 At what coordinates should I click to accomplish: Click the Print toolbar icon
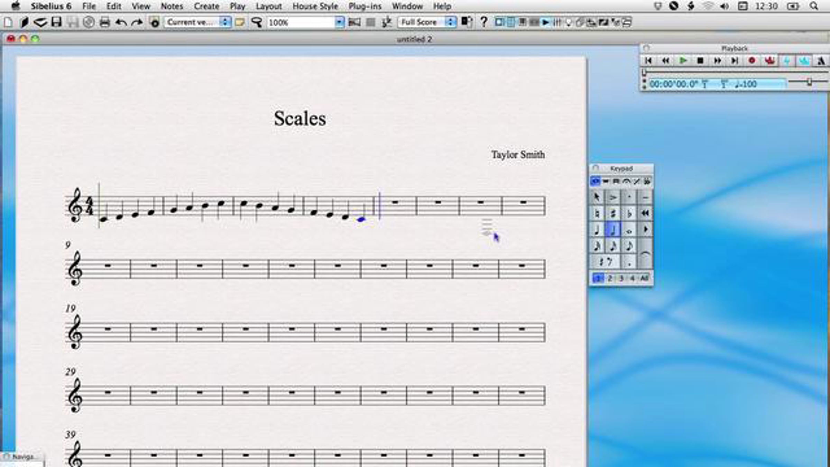(104, 22)
